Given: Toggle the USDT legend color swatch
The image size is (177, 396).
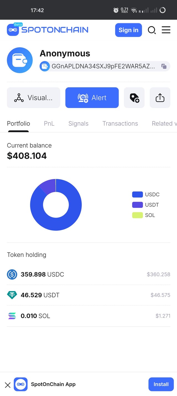Looking at the screenshot, I should pyautogui.click(x=137, y=205).
